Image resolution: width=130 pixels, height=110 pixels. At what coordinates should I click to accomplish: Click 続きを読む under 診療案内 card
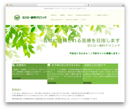tap(16, 78)
